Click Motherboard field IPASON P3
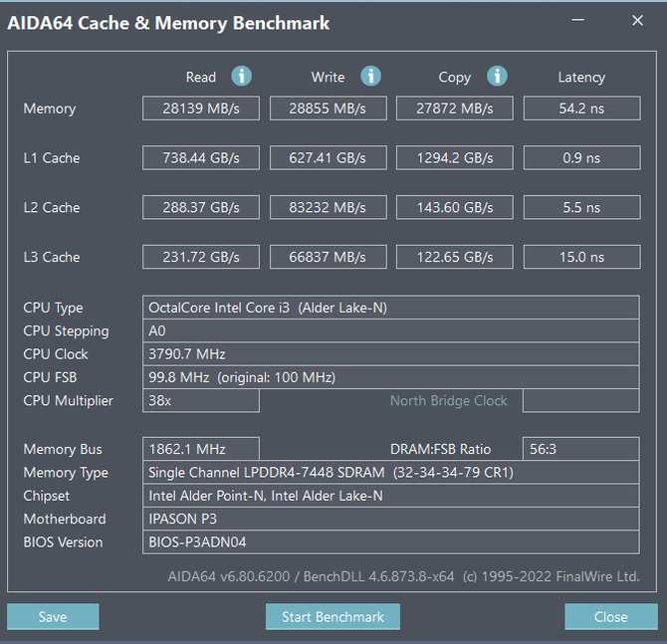The image size is (667, 644). [390, 519]
